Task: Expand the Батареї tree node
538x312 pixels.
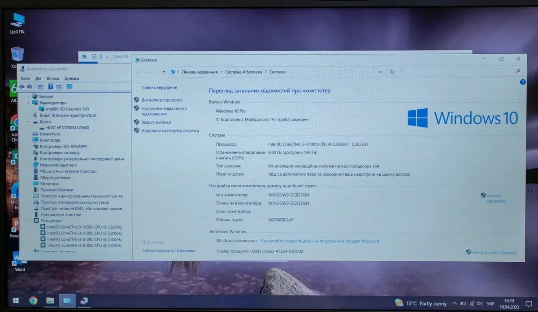Action: click(x=30, y=96)
